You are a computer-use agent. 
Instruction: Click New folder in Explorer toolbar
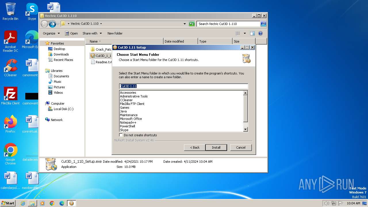point(115,33)
